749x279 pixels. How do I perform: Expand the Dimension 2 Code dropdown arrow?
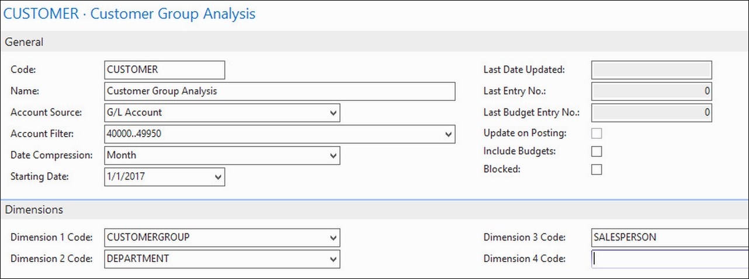pyautogui.click(x=333, y=259)
